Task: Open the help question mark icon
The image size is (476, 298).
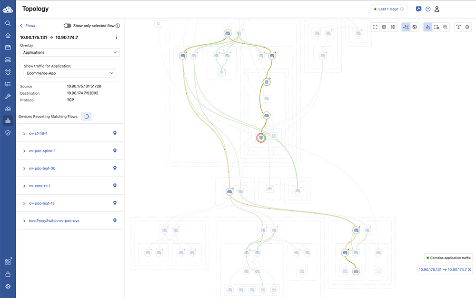Action: 428,9
